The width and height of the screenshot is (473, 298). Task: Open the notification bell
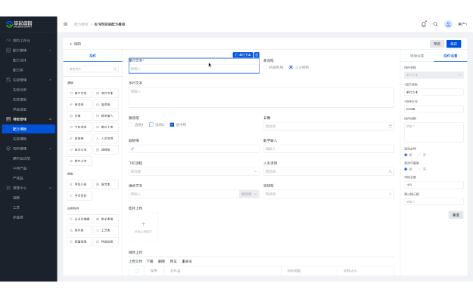(424, 24)
